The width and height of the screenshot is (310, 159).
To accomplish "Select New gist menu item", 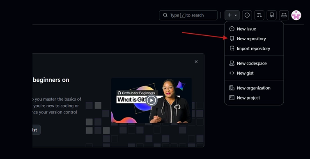I will pos(254,73).
